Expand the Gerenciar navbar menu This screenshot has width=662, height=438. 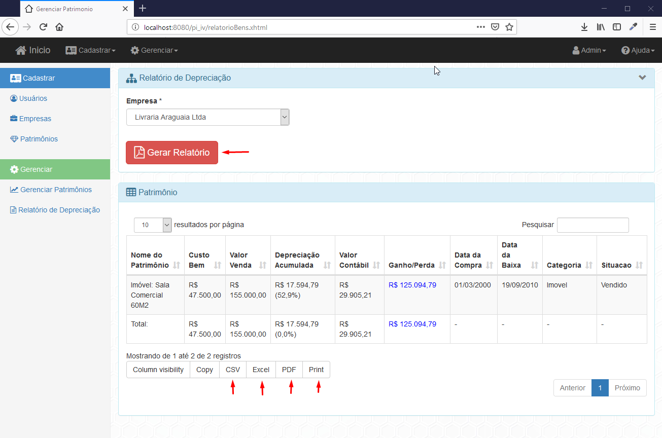(154, 50)
